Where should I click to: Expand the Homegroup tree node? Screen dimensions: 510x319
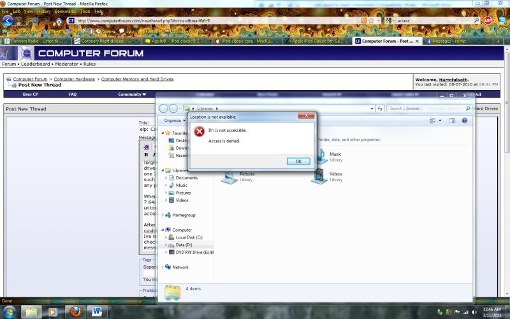tap(162, 215)
